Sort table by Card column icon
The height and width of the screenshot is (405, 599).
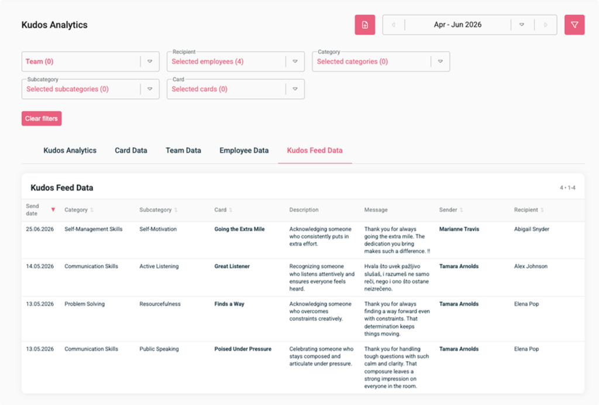230,210
